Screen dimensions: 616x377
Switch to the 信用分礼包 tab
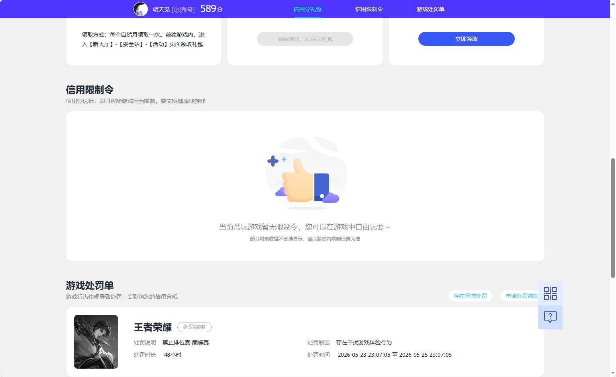click(307, 9)
